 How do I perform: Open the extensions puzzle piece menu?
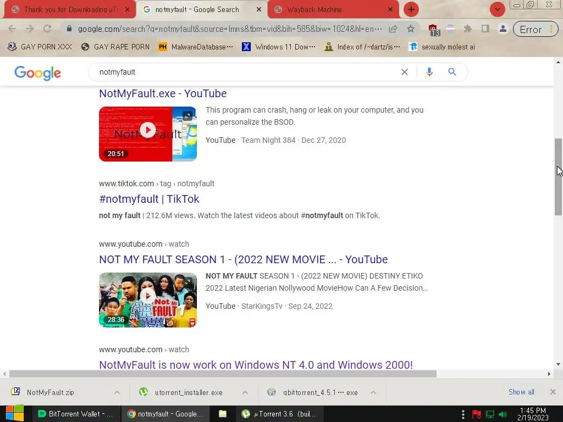point(467,29)
